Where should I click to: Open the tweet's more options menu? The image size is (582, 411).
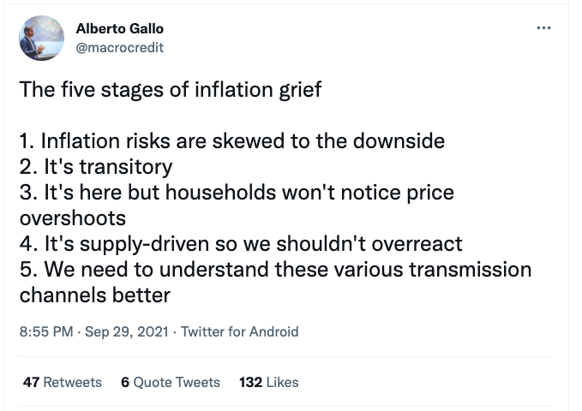[x=543, y=28]
